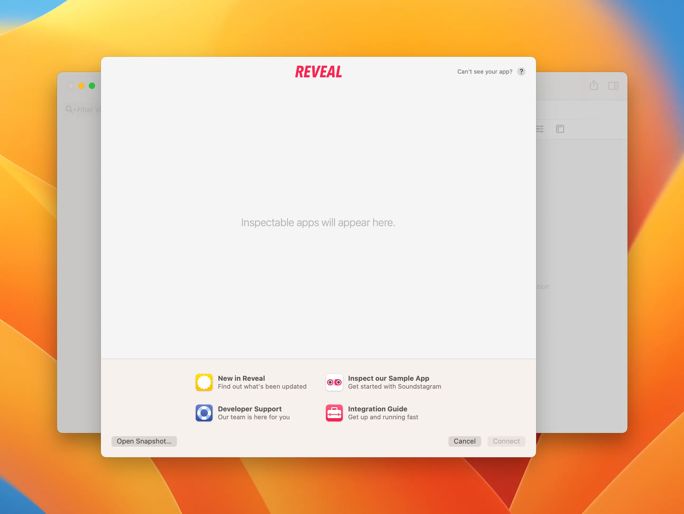684x514 pixels.
Task: Click "Find out what's been updated" text
Action: 262,387
